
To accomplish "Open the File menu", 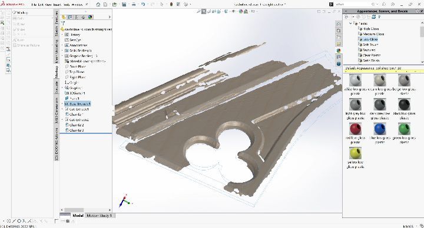I will point(34,5).
